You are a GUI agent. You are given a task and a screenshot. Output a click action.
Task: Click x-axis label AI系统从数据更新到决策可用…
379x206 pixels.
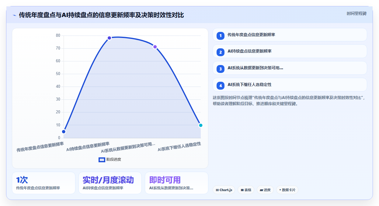click(x=128, y=147)
